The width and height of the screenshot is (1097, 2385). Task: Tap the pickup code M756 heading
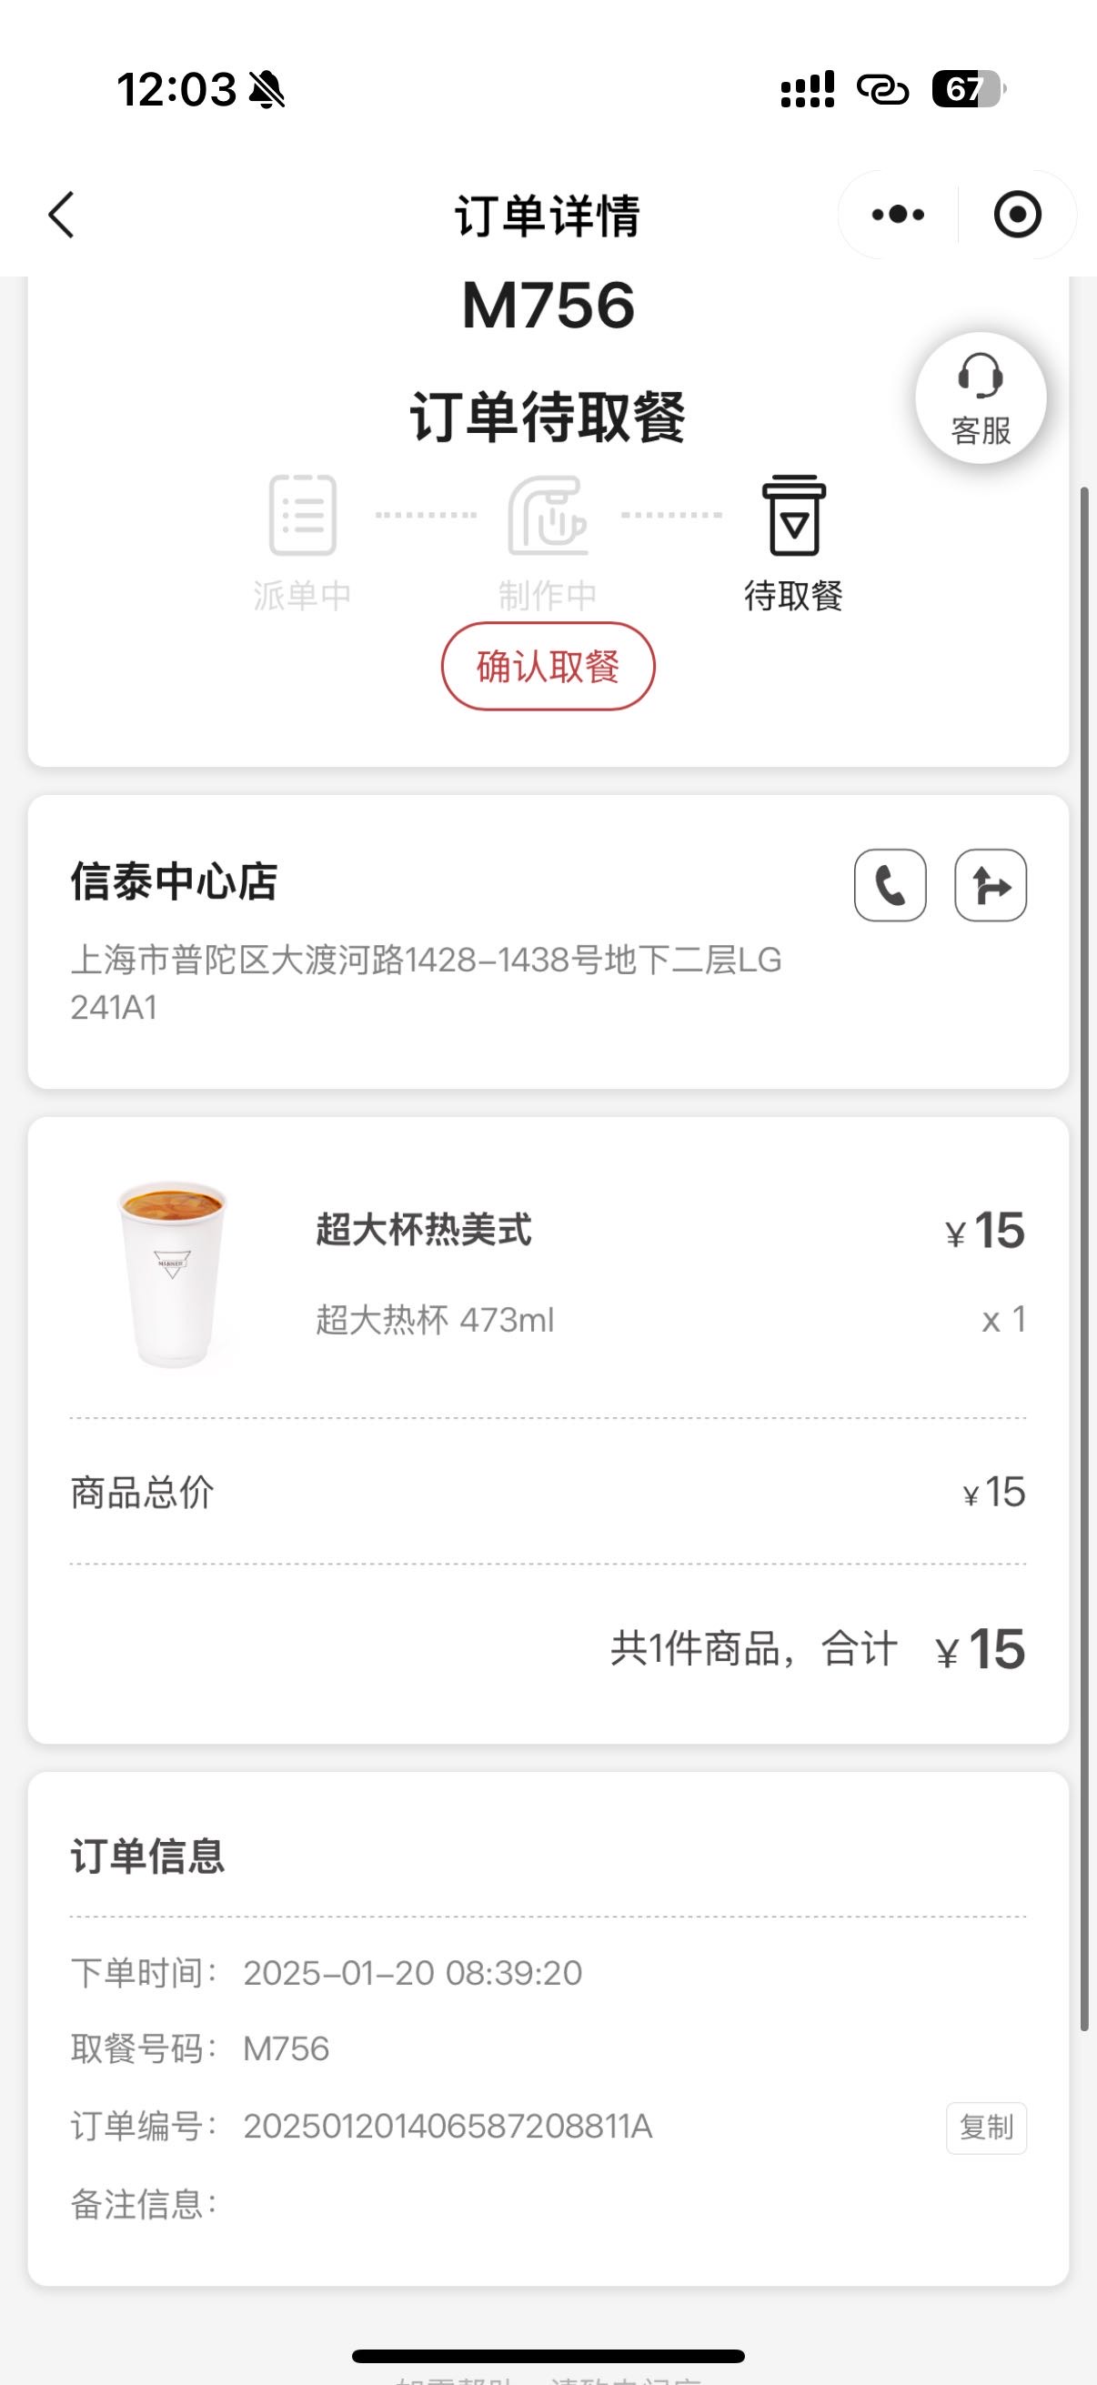548,306
